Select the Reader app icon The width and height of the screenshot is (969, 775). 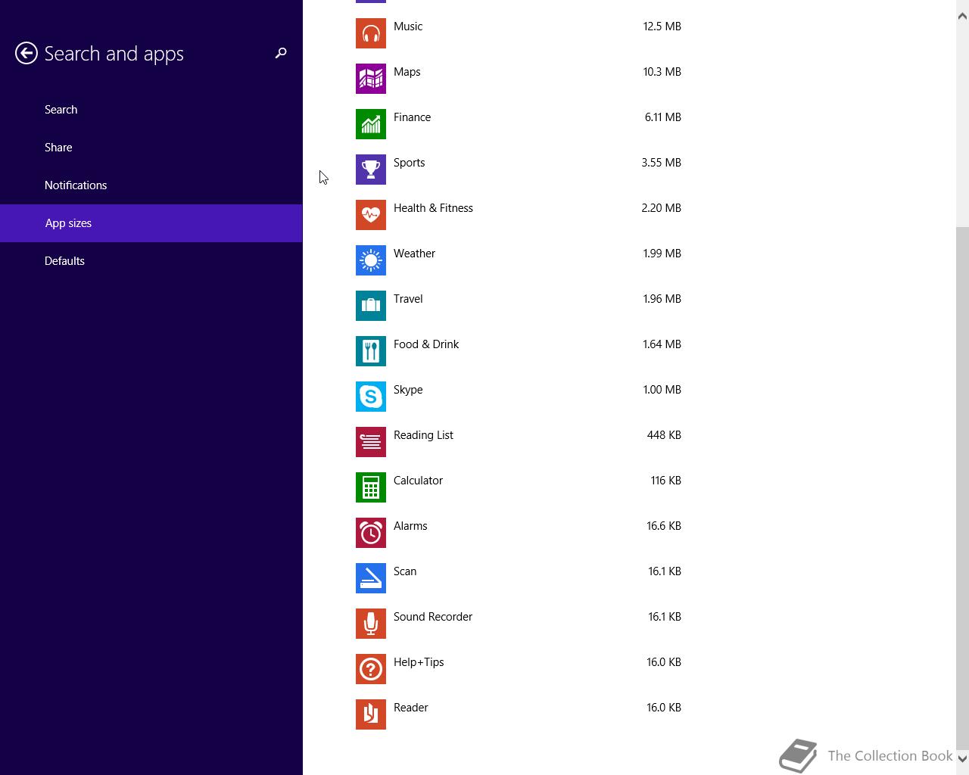pyautogui.click(x=371, y=714)
